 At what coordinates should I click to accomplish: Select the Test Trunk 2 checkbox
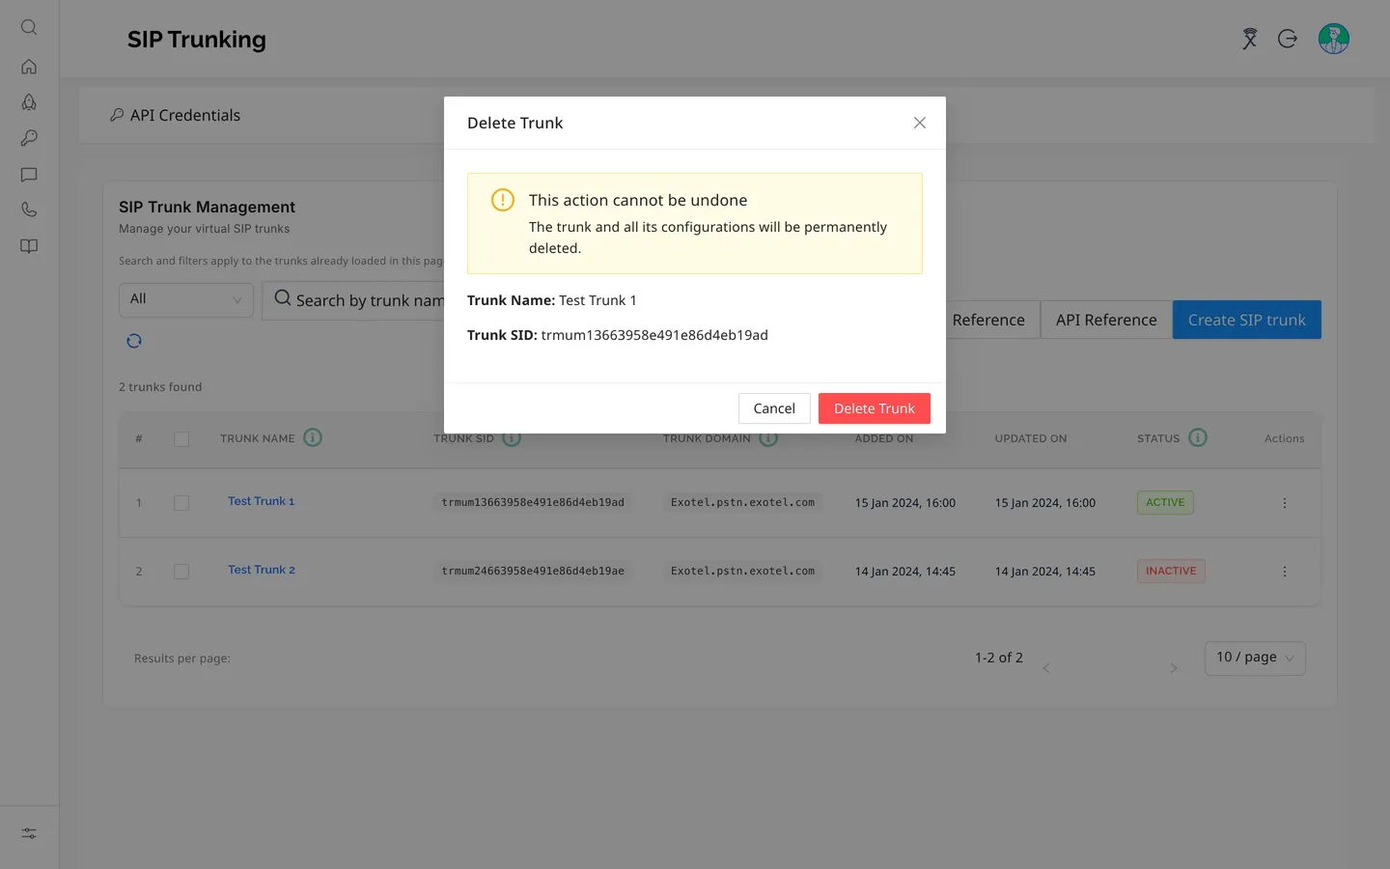pyautogui.click(x=181, y=572)
